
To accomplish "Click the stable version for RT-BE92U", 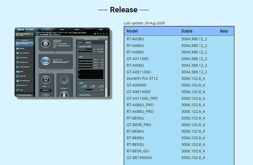I will point(193,145).
